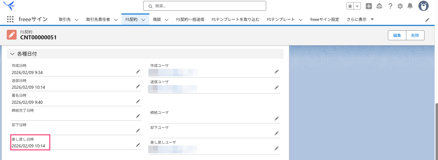Click the 送信ユーザ name link
This screenshot has width=438, height=160.
click(x=173, y=88)
